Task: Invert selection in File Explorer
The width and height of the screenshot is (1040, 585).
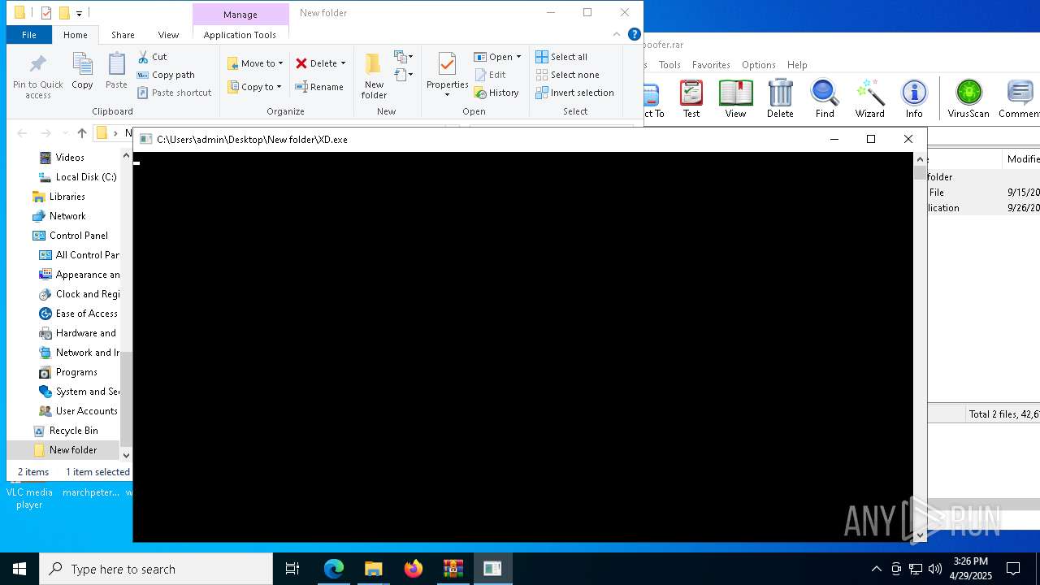Action: pos(574,93)
